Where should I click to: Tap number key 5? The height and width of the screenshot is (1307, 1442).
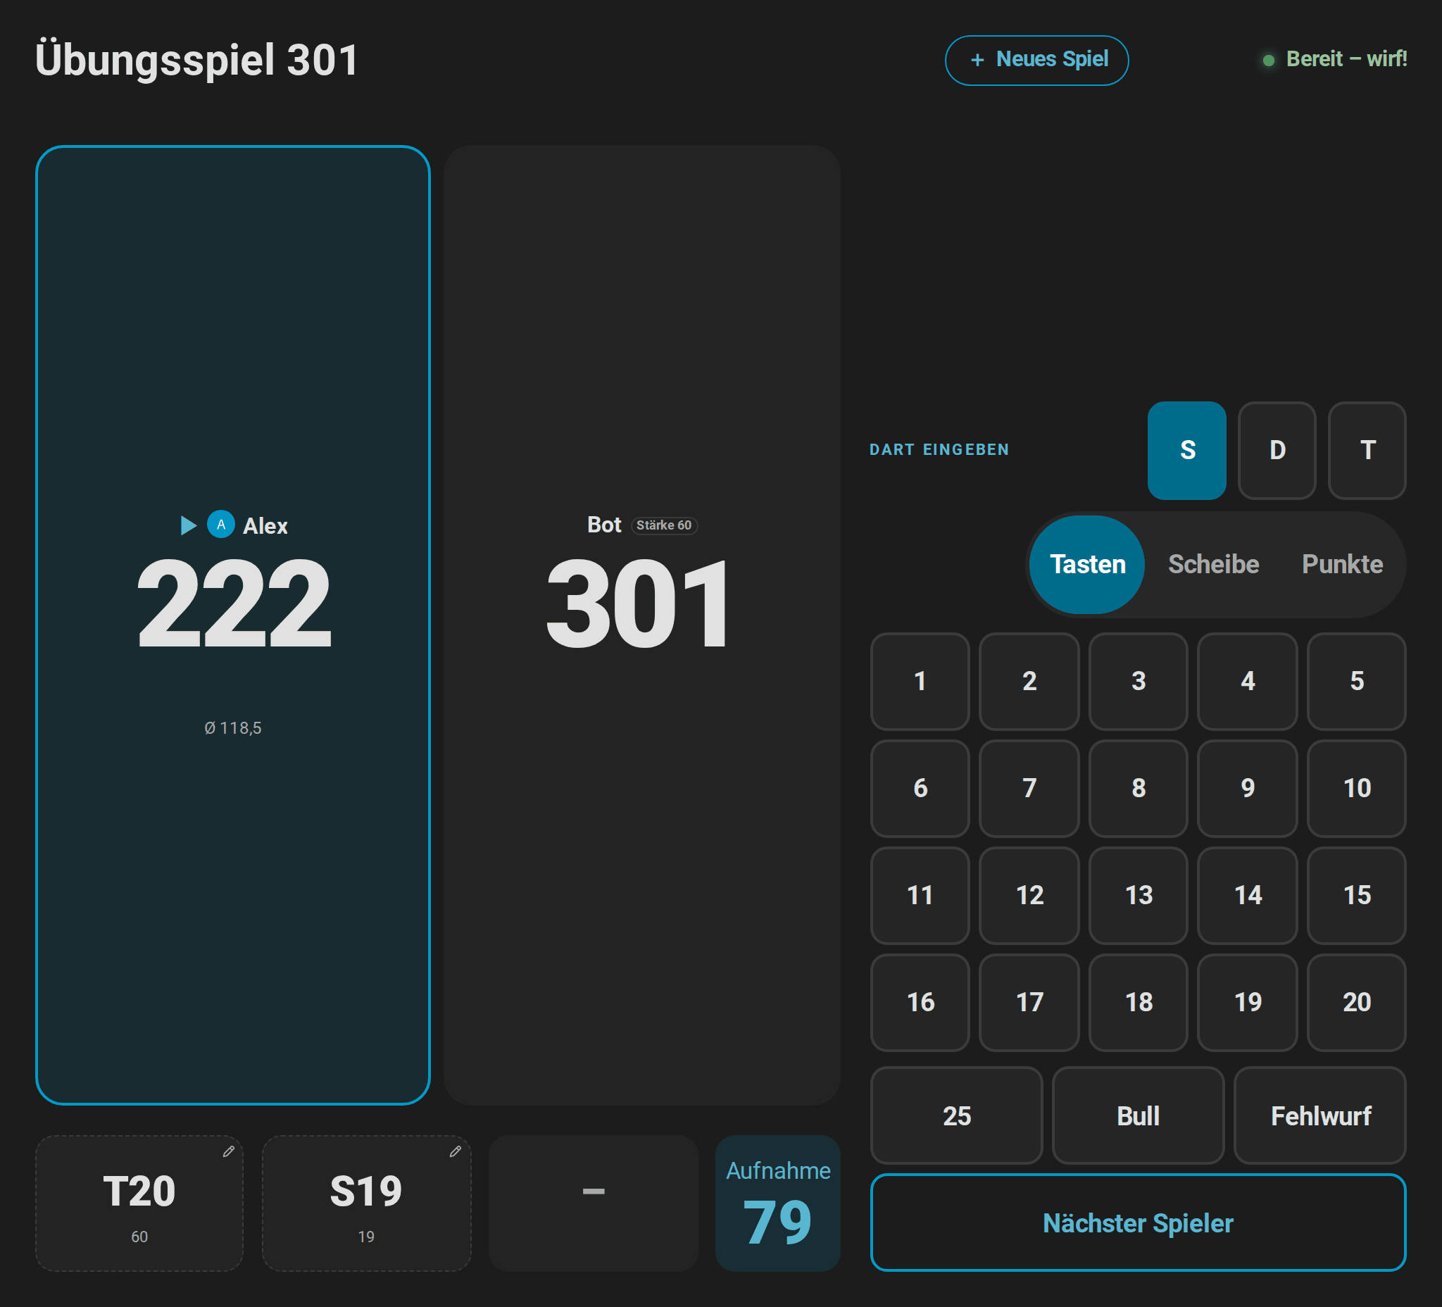(x=1356, y=681)
